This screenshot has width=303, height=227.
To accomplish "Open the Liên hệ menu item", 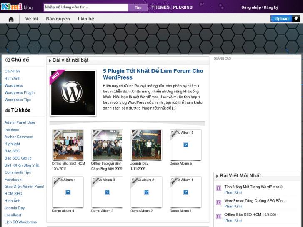I will click(x=86, y=19).
